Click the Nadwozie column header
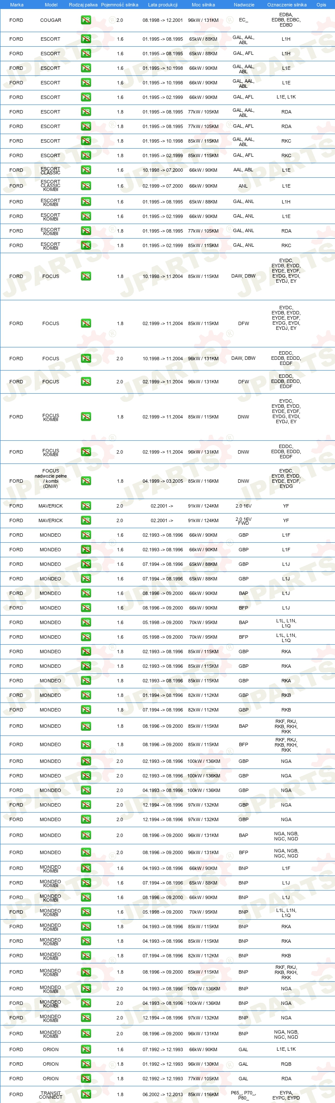The width and height of the screenshot is (335, 1103). tap(244, 5)
